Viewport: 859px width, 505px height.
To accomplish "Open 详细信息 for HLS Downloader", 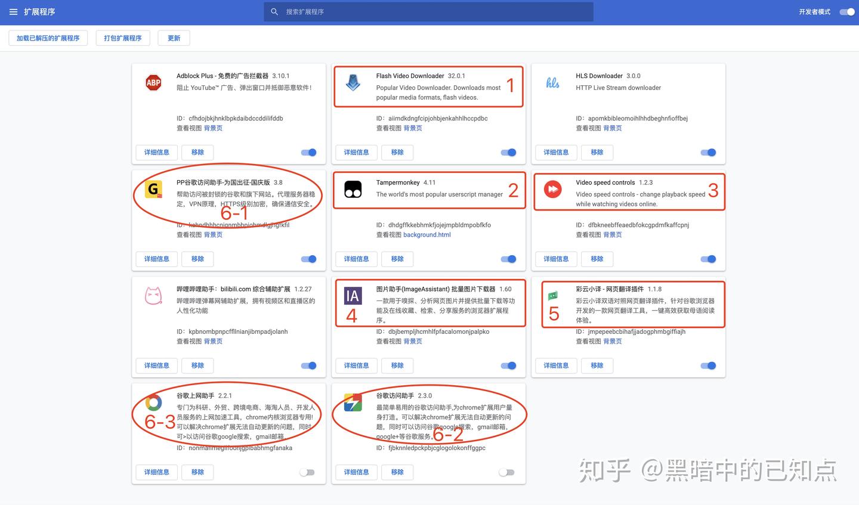I will tap(556, 153).
